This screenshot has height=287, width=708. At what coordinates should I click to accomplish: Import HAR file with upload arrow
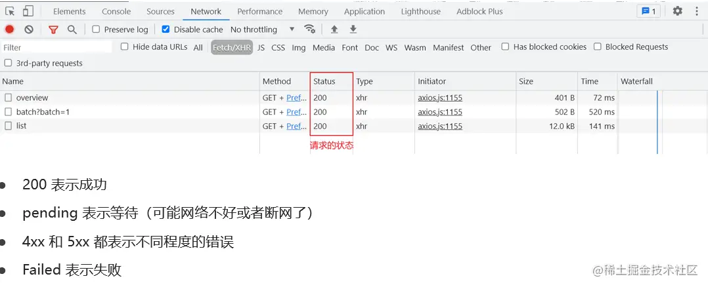[334, 29]
